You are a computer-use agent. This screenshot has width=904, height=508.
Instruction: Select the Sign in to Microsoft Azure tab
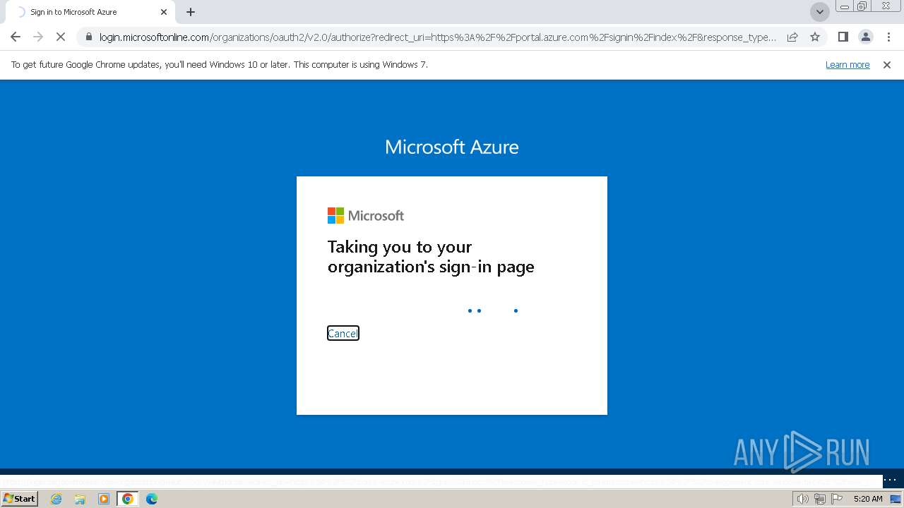point(89,12)
